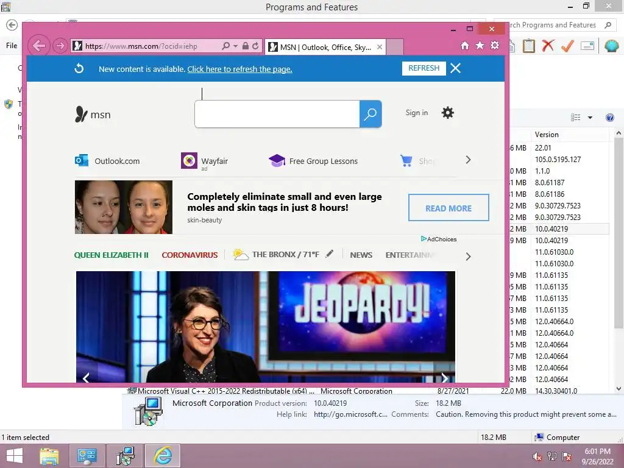
Task: Go forward in Internet Explorer
Action: pos(60,46)
